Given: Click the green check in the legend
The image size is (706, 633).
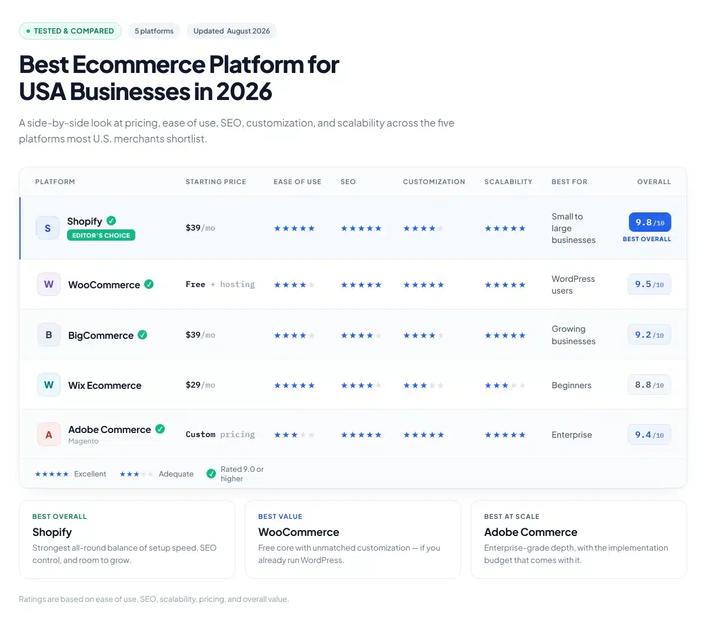Looking at the screenshot, I should coord(211,474).
